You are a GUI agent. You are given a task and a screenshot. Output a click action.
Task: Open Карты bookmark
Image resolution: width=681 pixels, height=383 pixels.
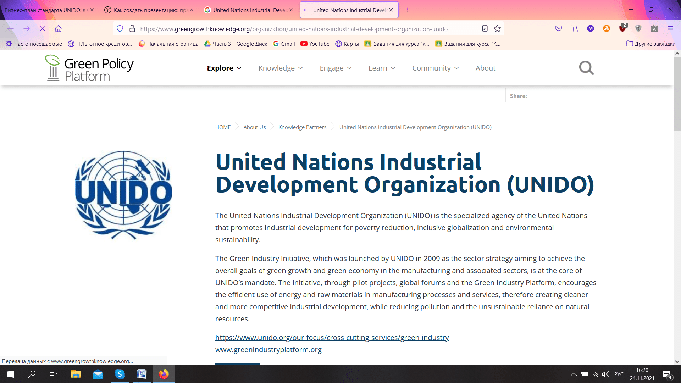pos(347,44)
